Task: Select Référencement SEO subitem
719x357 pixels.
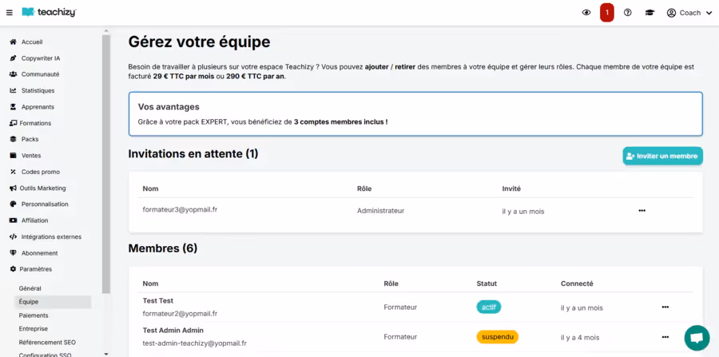Action: (x=47, y=343)
